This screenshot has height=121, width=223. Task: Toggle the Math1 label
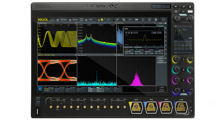[x=94, y=87]
